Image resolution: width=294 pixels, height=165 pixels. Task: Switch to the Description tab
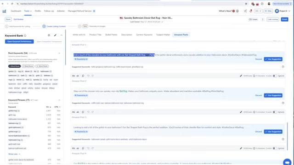(x=127, y=35)
